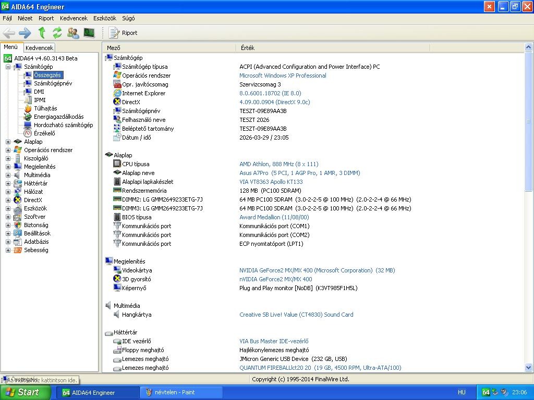The width and height of the screenshot is (534, 400).
Task: Expand the Multimédia tree node
Action: coord(8,175)
